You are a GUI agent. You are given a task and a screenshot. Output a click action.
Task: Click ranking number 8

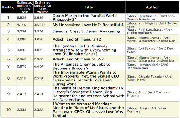[x=8, y=78]
